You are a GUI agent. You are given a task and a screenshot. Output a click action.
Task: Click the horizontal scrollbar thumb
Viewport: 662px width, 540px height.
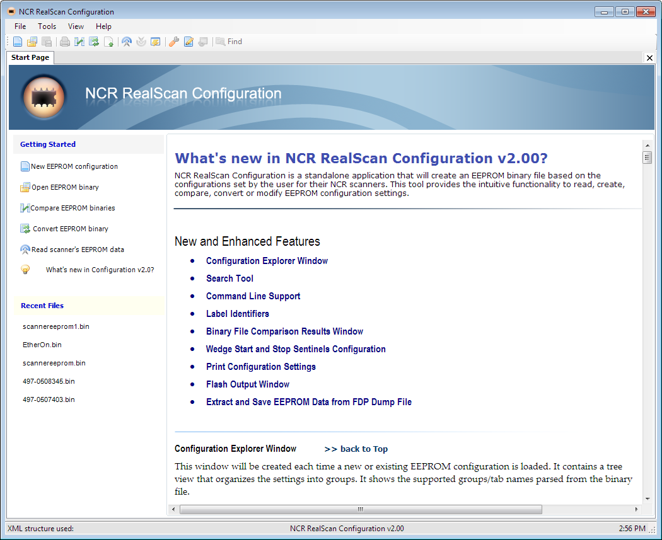[361, 509]
